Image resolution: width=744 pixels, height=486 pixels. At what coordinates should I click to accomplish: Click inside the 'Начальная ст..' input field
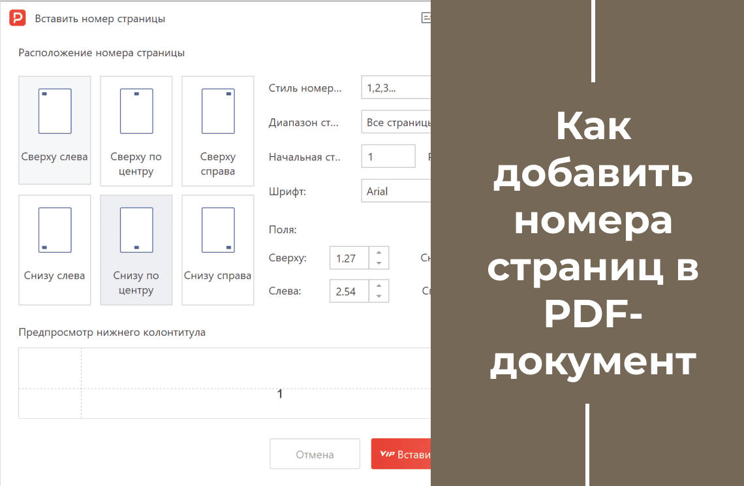click(388, 156)
